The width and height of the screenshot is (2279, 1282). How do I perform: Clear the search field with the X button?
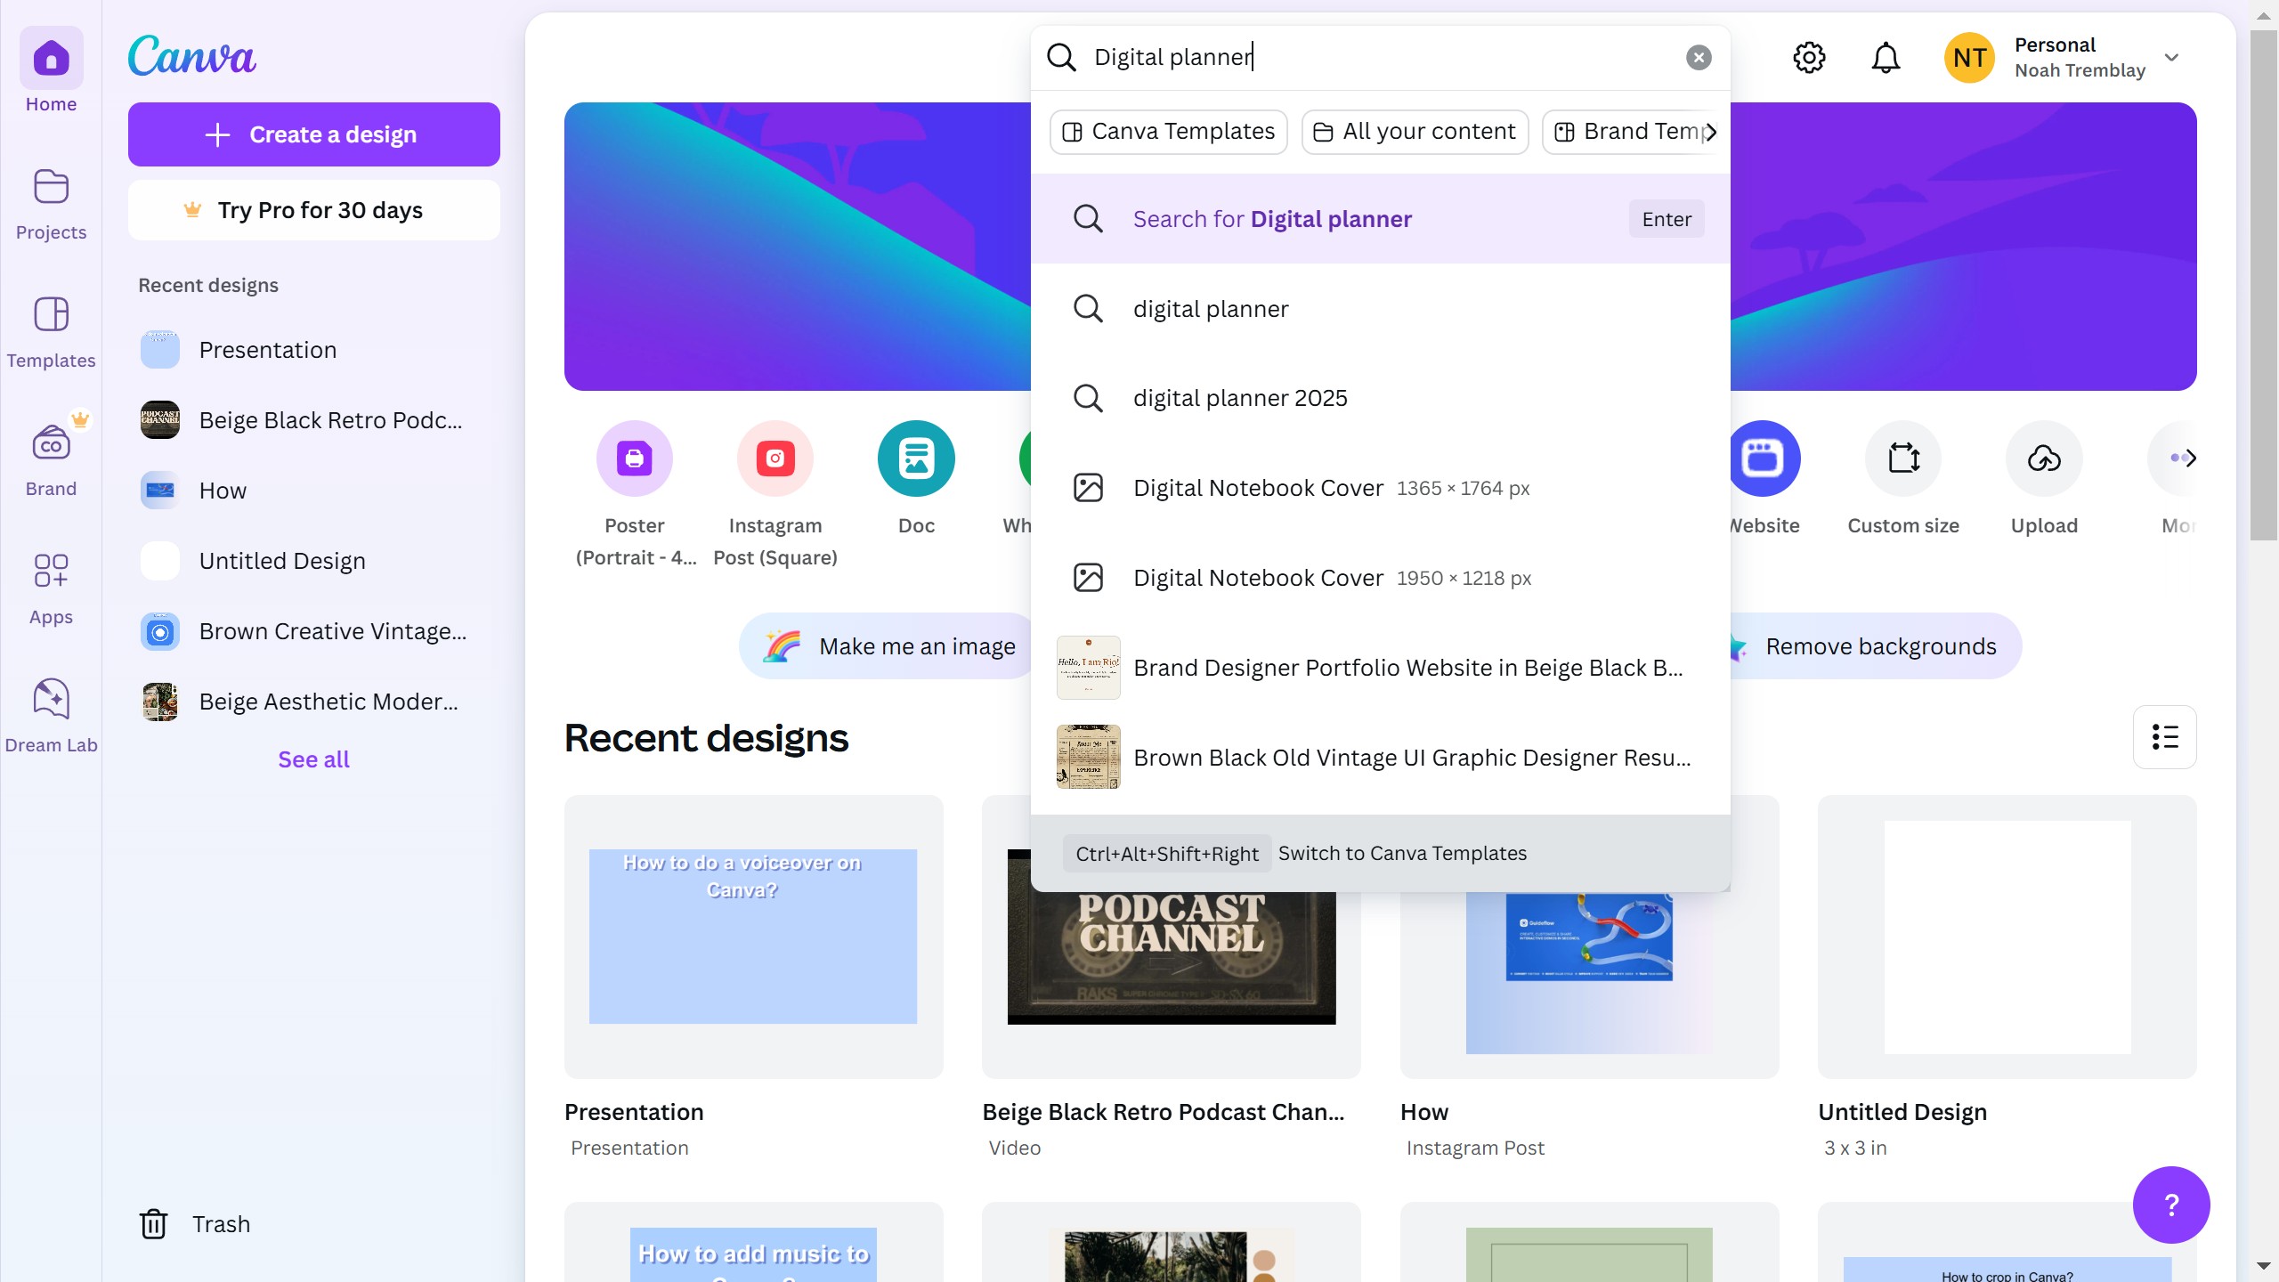1698,58
